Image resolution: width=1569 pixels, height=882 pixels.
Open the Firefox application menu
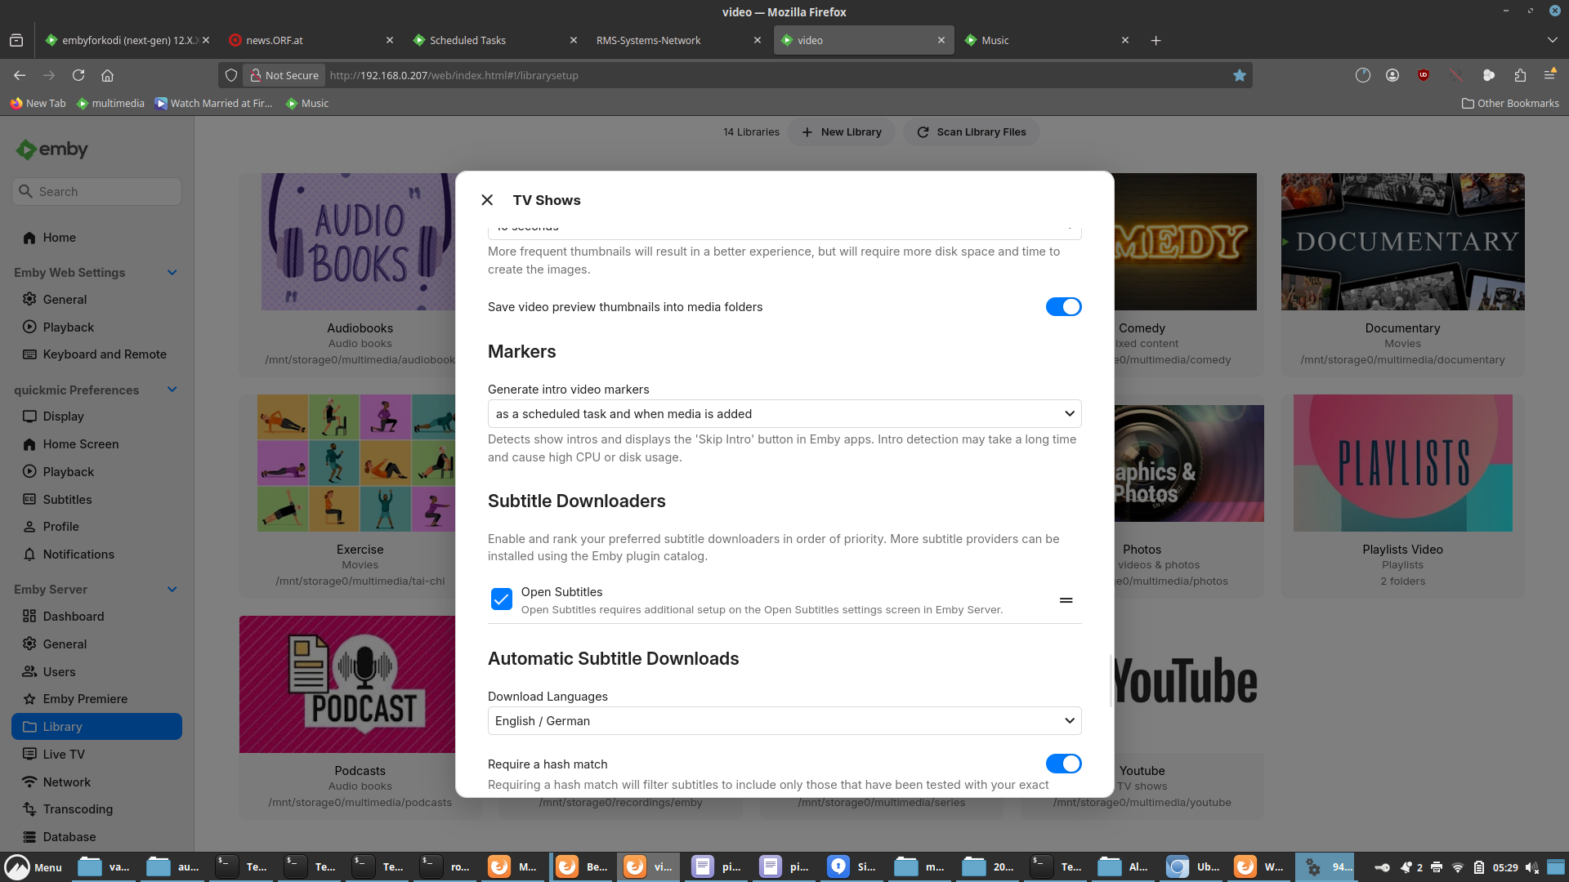(x=1550, y=75)
